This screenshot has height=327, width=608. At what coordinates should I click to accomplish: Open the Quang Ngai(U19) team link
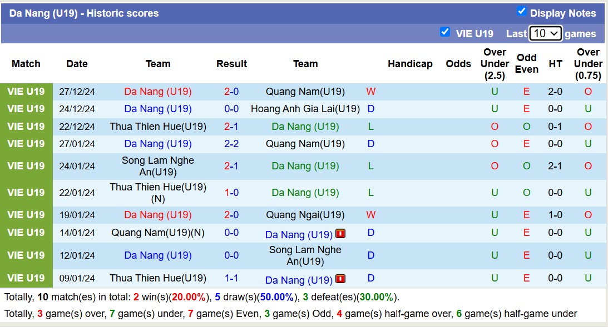click(305, 215)
